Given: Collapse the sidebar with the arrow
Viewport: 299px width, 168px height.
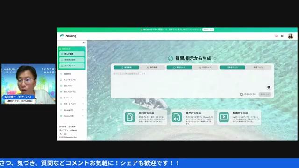Looking at the screenshot, I should point(84,43).
